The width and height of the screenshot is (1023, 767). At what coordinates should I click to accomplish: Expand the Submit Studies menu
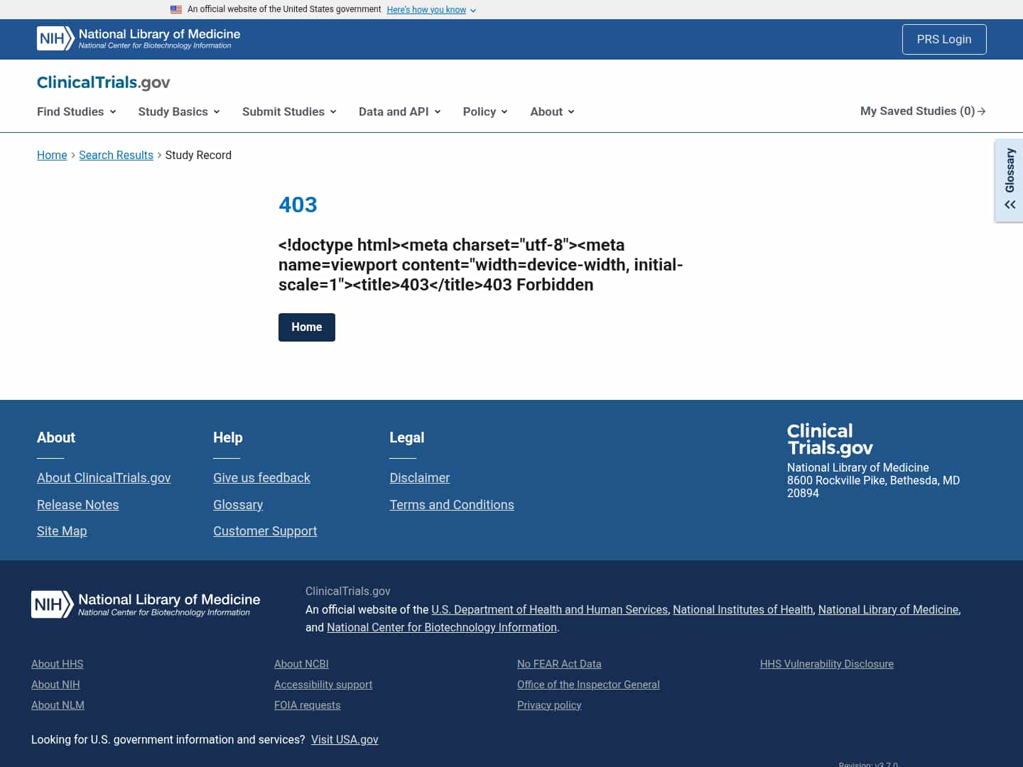point(289,111)
